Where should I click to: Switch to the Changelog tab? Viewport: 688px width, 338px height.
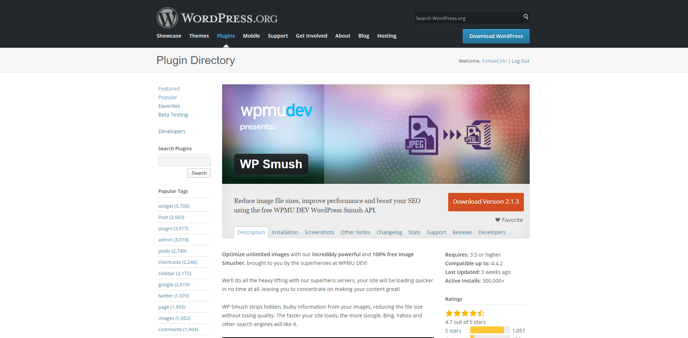coord(389,232)
